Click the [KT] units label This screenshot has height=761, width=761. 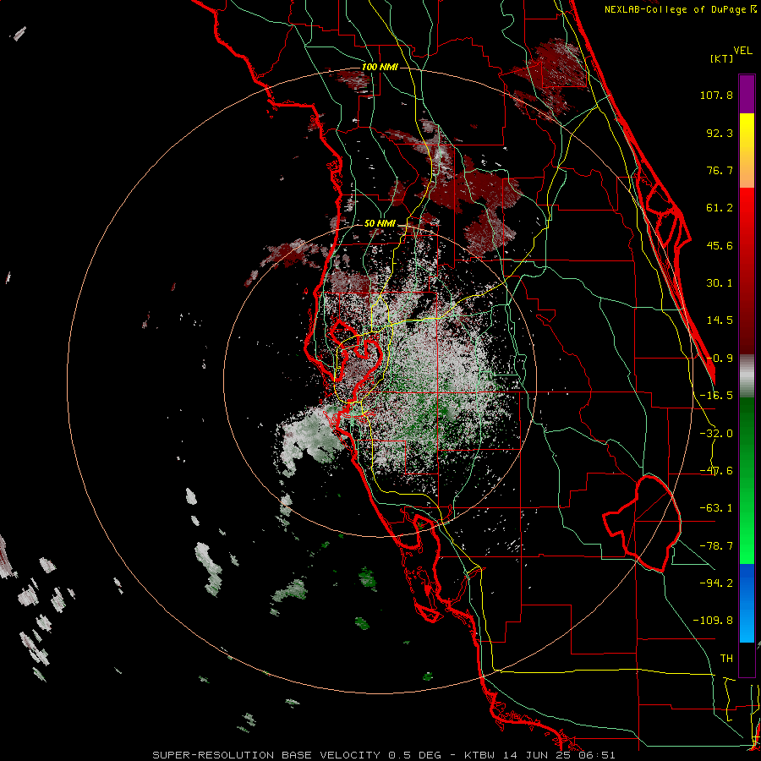[722, 58]
